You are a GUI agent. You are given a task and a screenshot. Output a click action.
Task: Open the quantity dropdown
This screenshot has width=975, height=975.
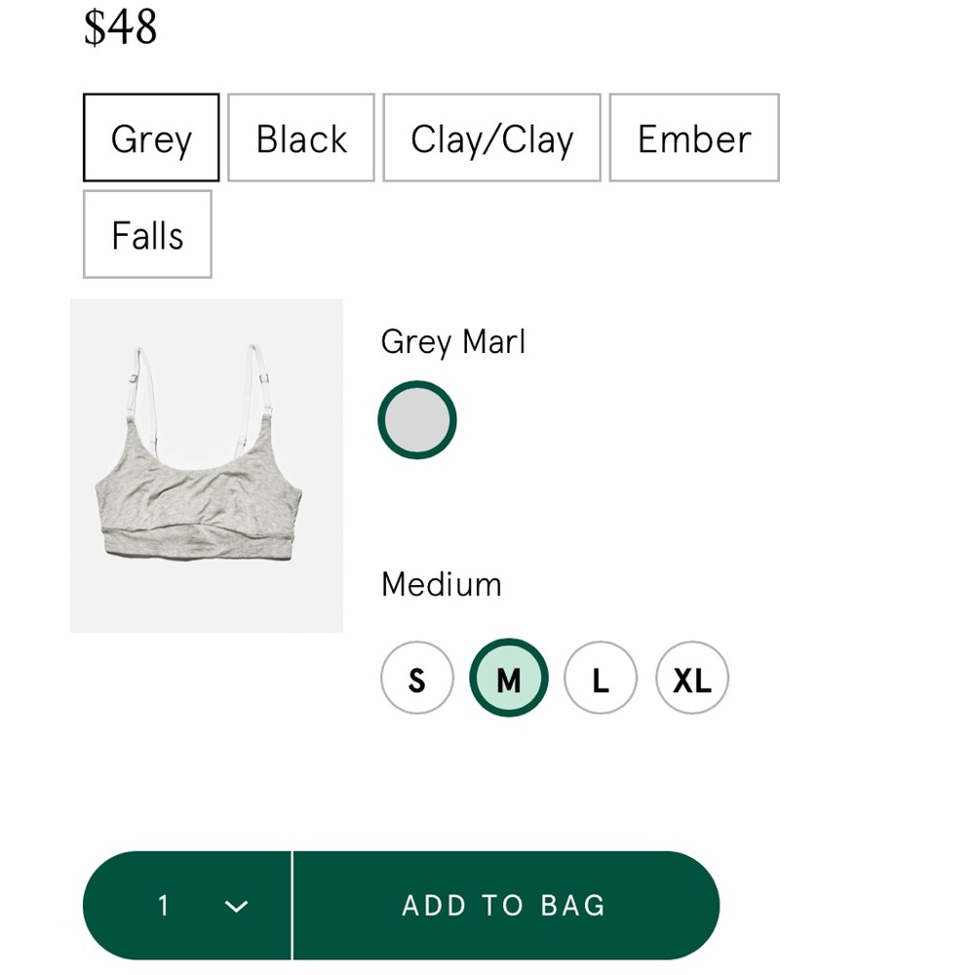click(187, 905)
